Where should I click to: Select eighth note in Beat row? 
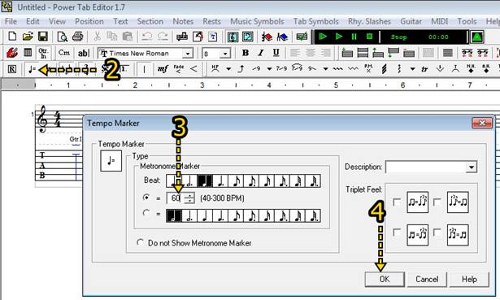[236, 180]
